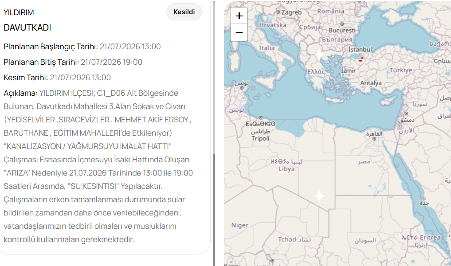Click the Türkiye country label on map

(401, 70)
